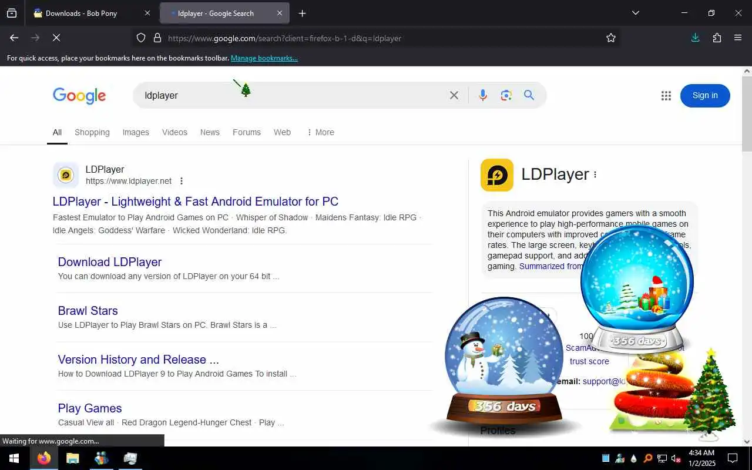The height and width of the screenshot is (470, 752).
Task: Stop loading the page
Action: [56, 38]
